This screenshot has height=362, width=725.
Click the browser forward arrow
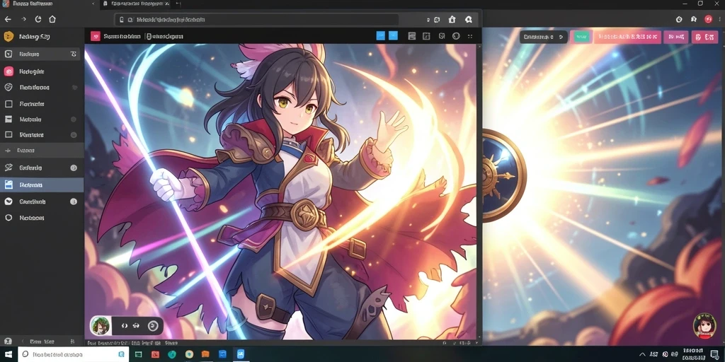[x=23, y=19]
